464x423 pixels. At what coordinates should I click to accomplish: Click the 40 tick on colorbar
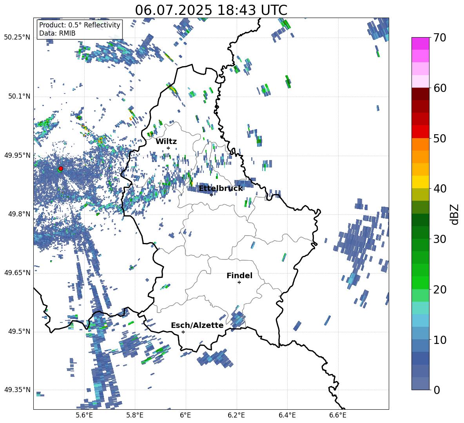(440, 189)
